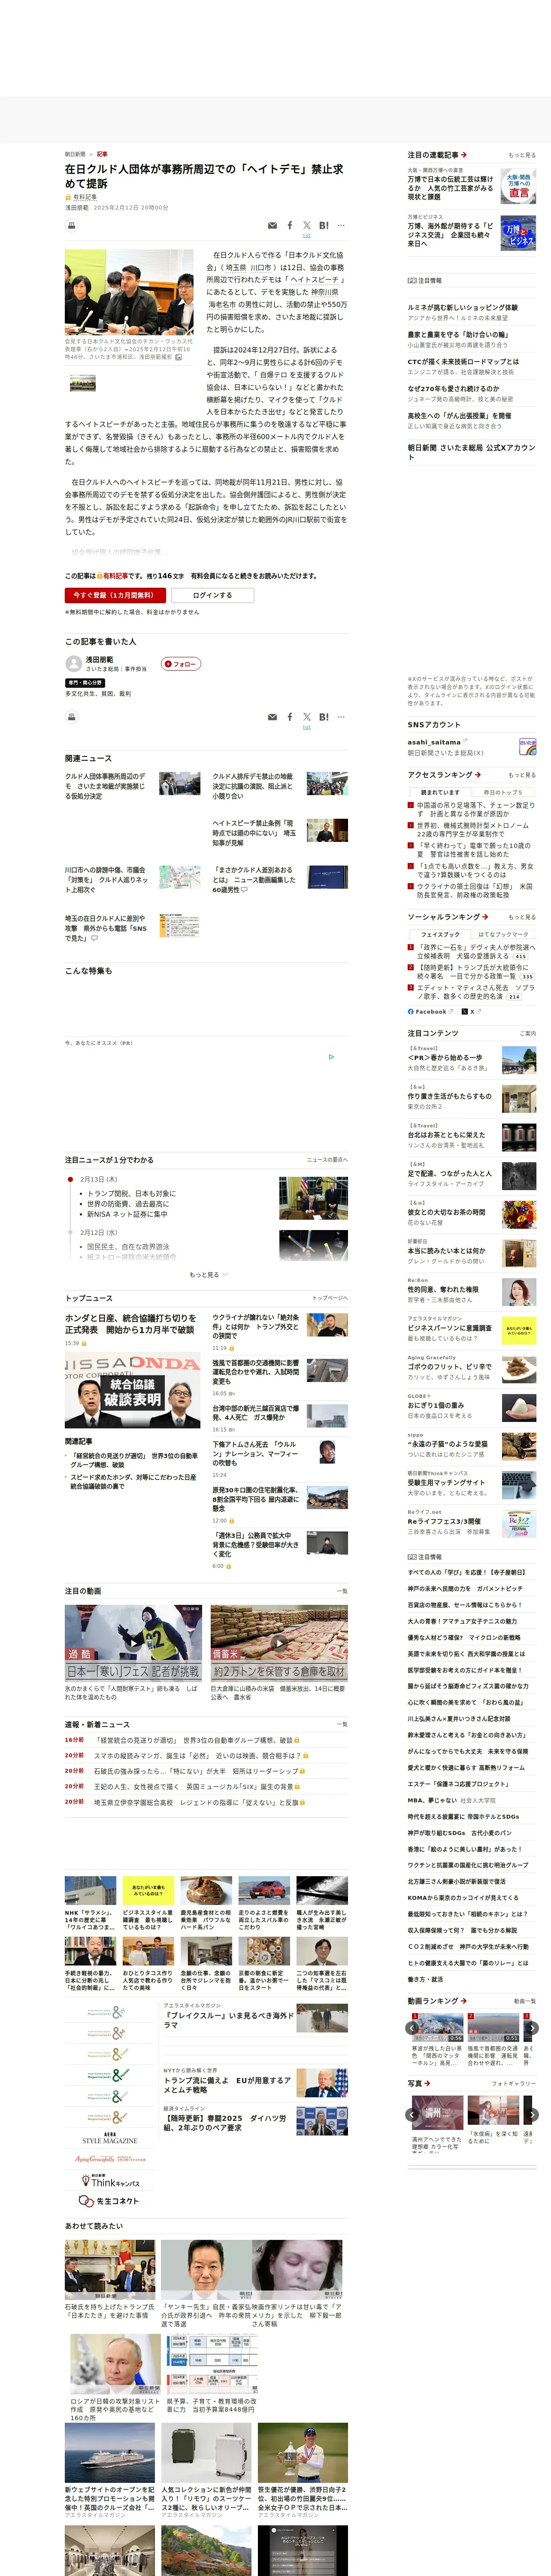This screenshot has height=2576, width=551.
Task: Open the ホンダと日産 統合協議打ち切り headline
Action: [131, 1323]
